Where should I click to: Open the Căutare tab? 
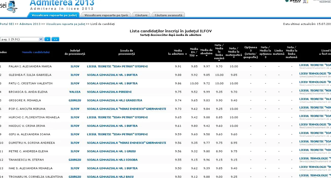pyautogui.click(x=141, y=15)
